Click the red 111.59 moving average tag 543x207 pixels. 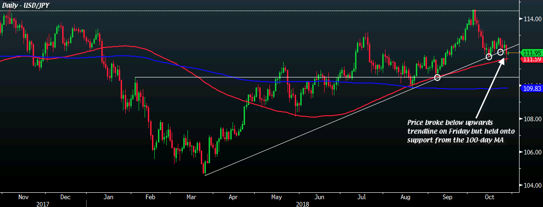tap(531, 59)
